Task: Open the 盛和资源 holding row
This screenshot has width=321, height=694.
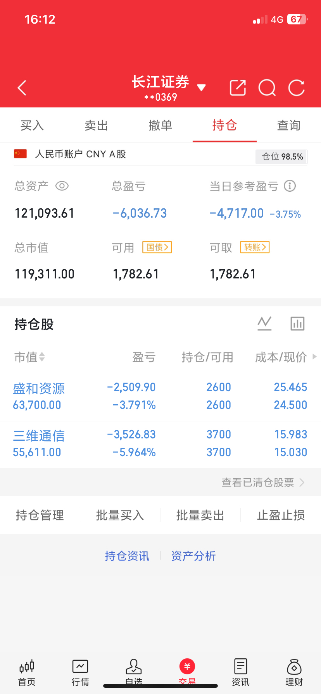Action: click(160, 397)
